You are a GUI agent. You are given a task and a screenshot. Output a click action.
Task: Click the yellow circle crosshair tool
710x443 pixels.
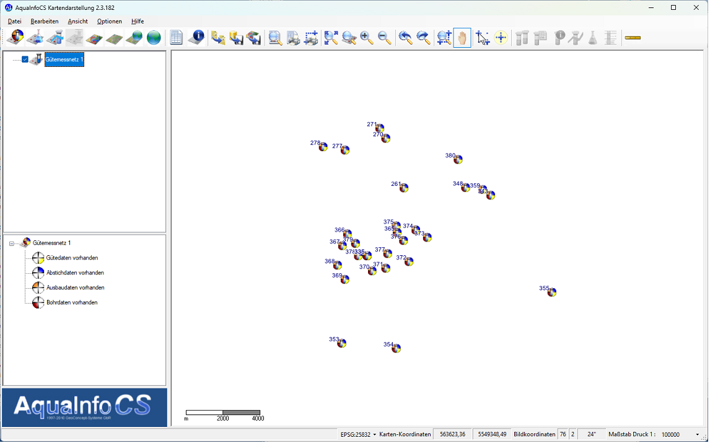[x=501, y=38]
